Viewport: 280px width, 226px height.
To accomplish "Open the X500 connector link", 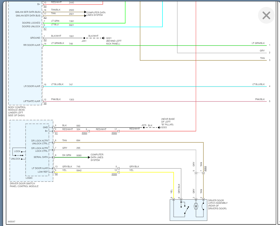I will [114, 133].
